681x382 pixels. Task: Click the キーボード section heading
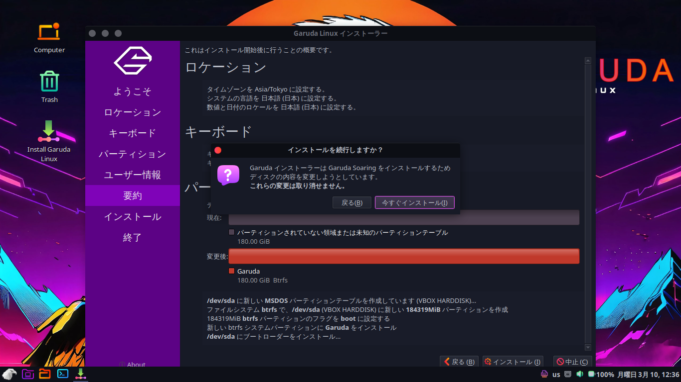coord(218,132)
